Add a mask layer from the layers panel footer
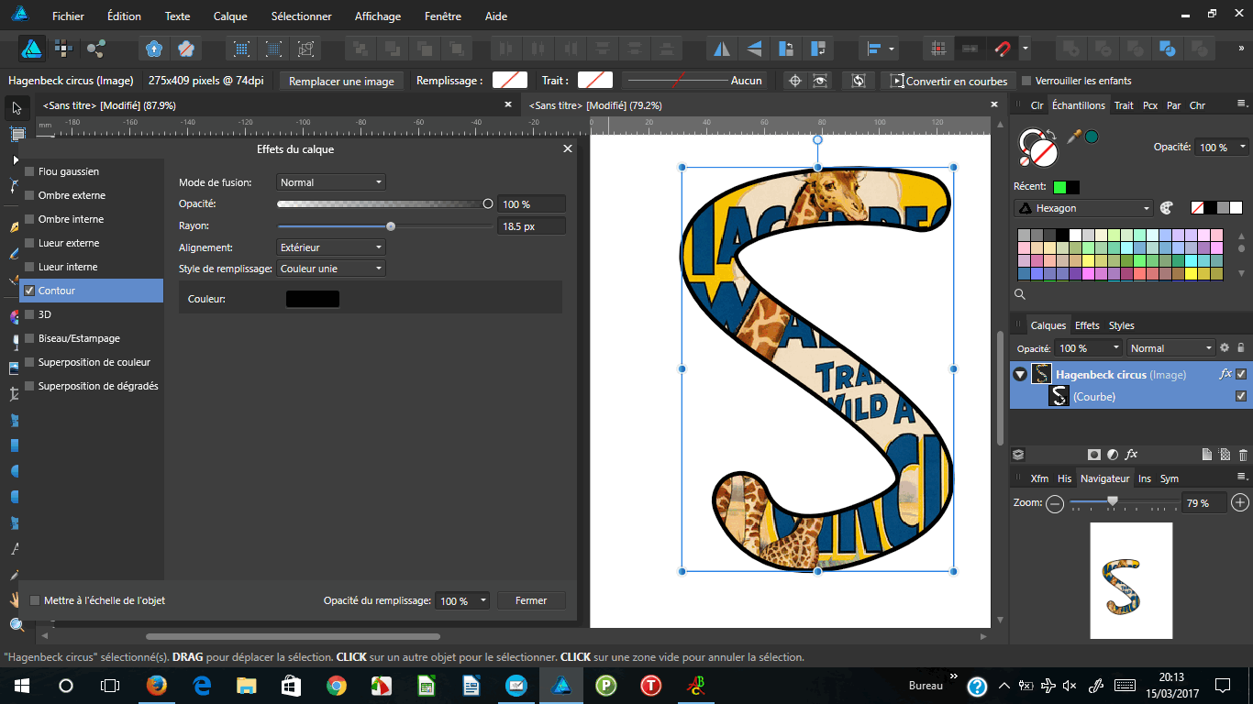 [x=1094, y=455]
